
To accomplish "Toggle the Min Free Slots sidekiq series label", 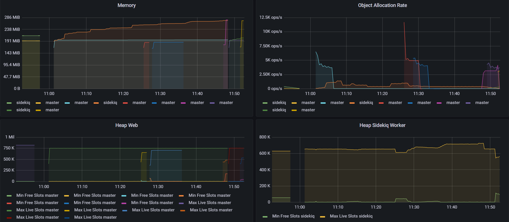I will 293,216.
